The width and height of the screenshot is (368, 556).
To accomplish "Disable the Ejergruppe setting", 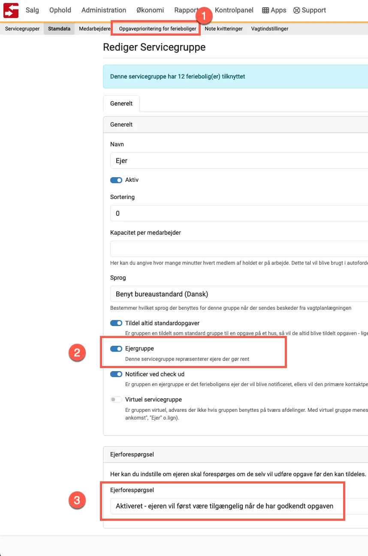I will point(116,348).
